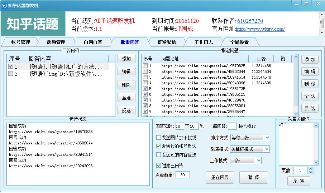
Task: Check question row 1 with question/19570825
Action: pos(145,66)
